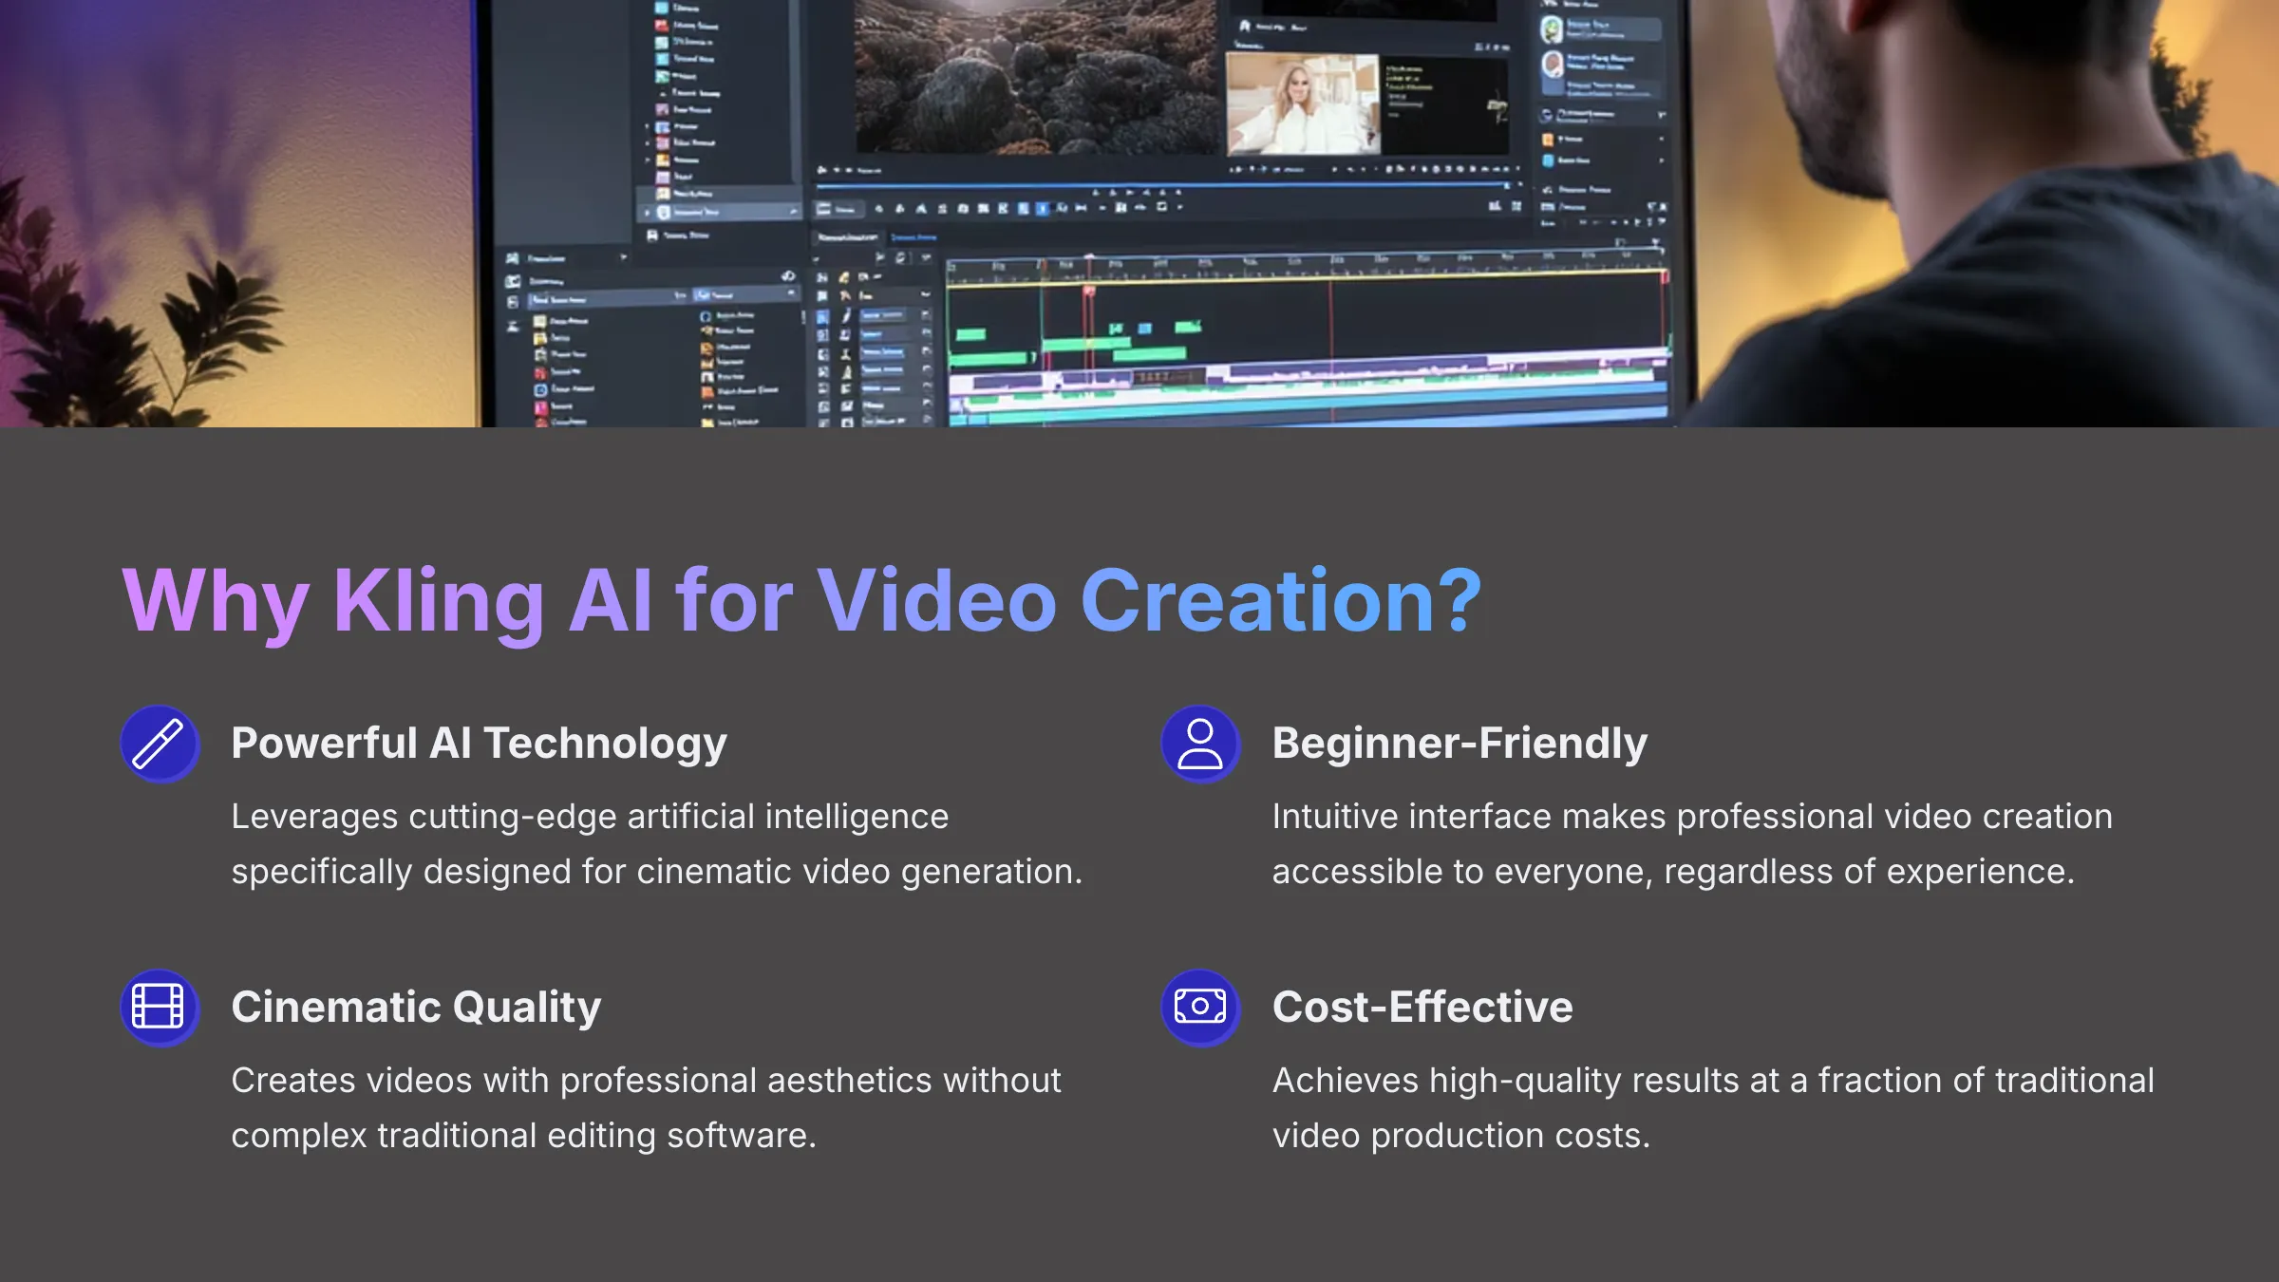Screen dimensions: 2279x1282
Task: Click the paragraph starting "Intuitive interface makes professional"
Action: coord(1692,844)
